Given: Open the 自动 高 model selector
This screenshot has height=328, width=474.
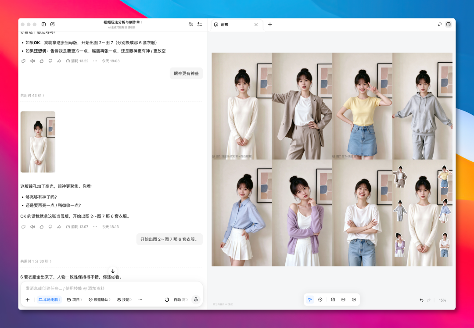Looking at the screenshot, I should (181, 299).
